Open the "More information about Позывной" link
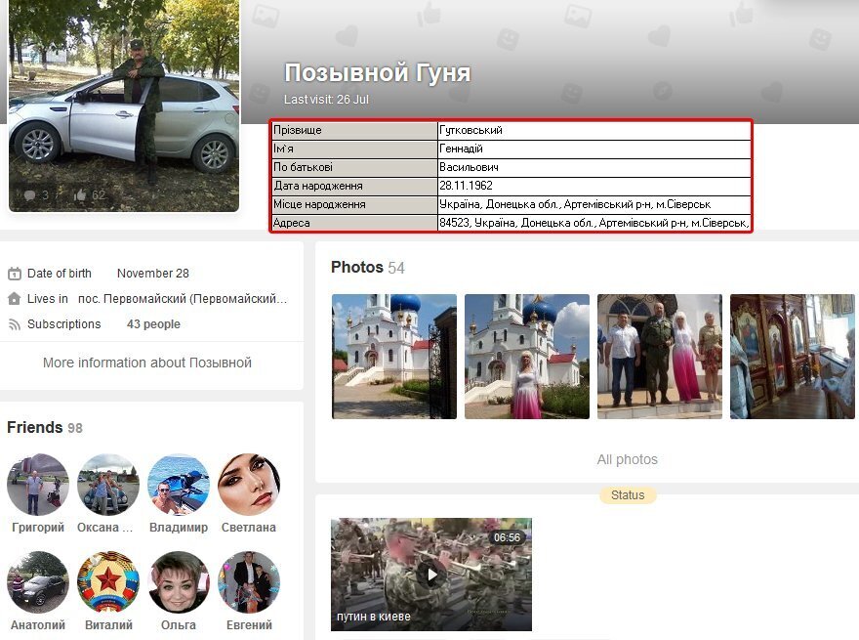 147,363
